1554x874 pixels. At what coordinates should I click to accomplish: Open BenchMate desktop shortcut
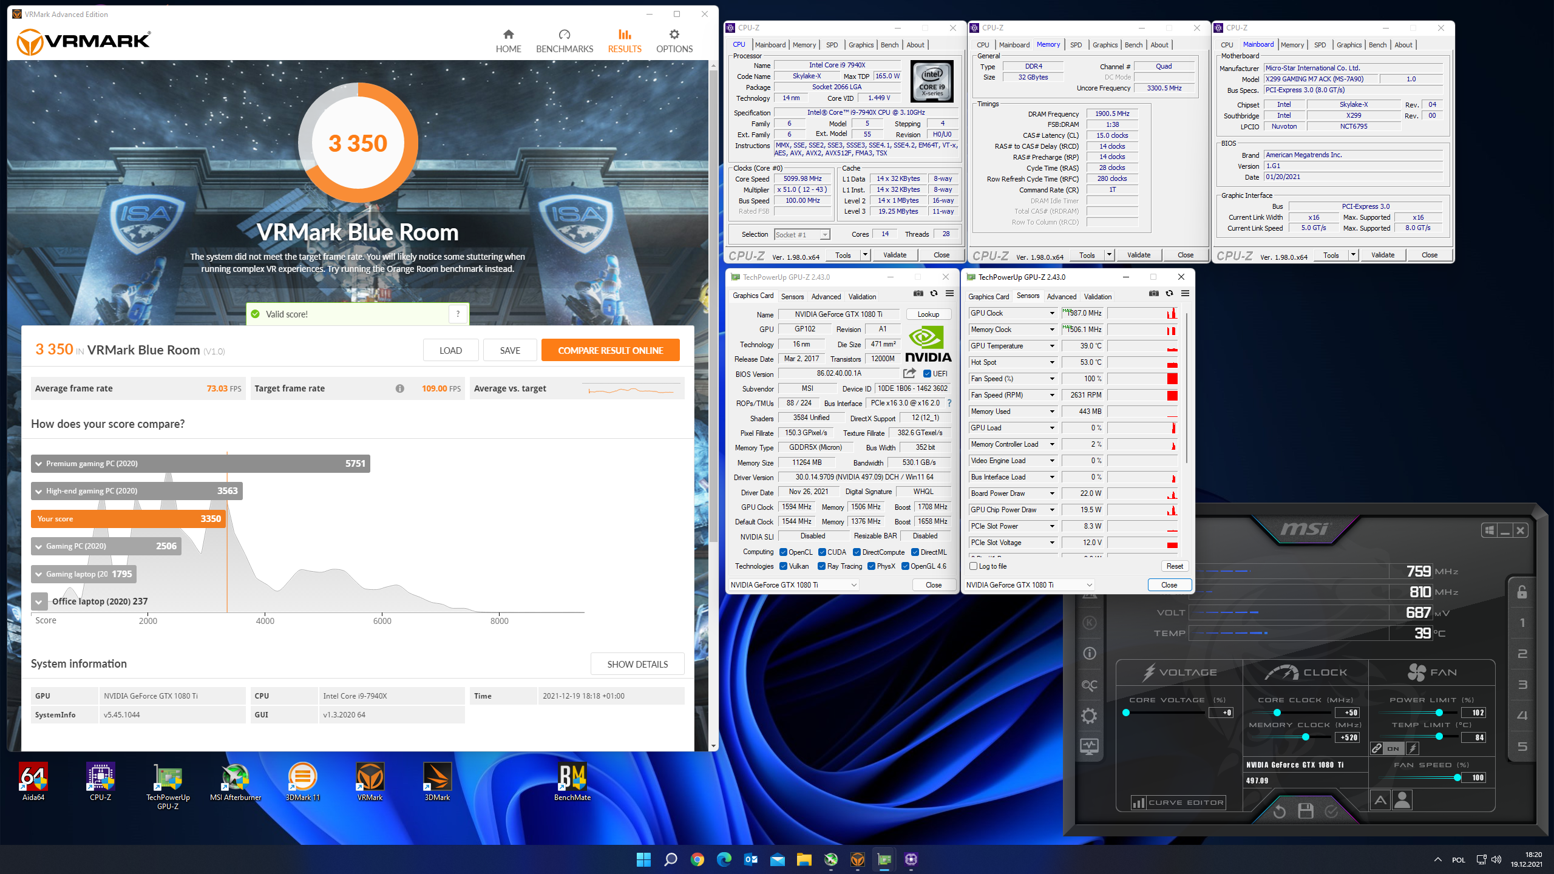click(572, 782)
